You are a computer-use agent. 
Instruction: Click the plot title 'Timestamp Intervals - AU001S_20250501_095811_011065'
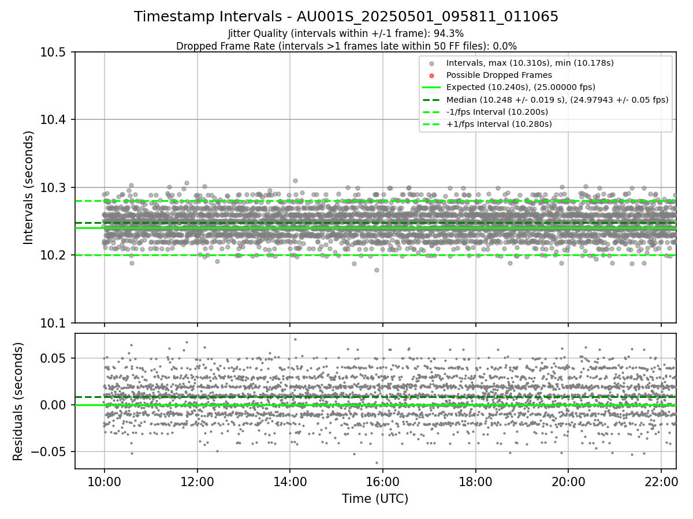click(x=346, y=17)
